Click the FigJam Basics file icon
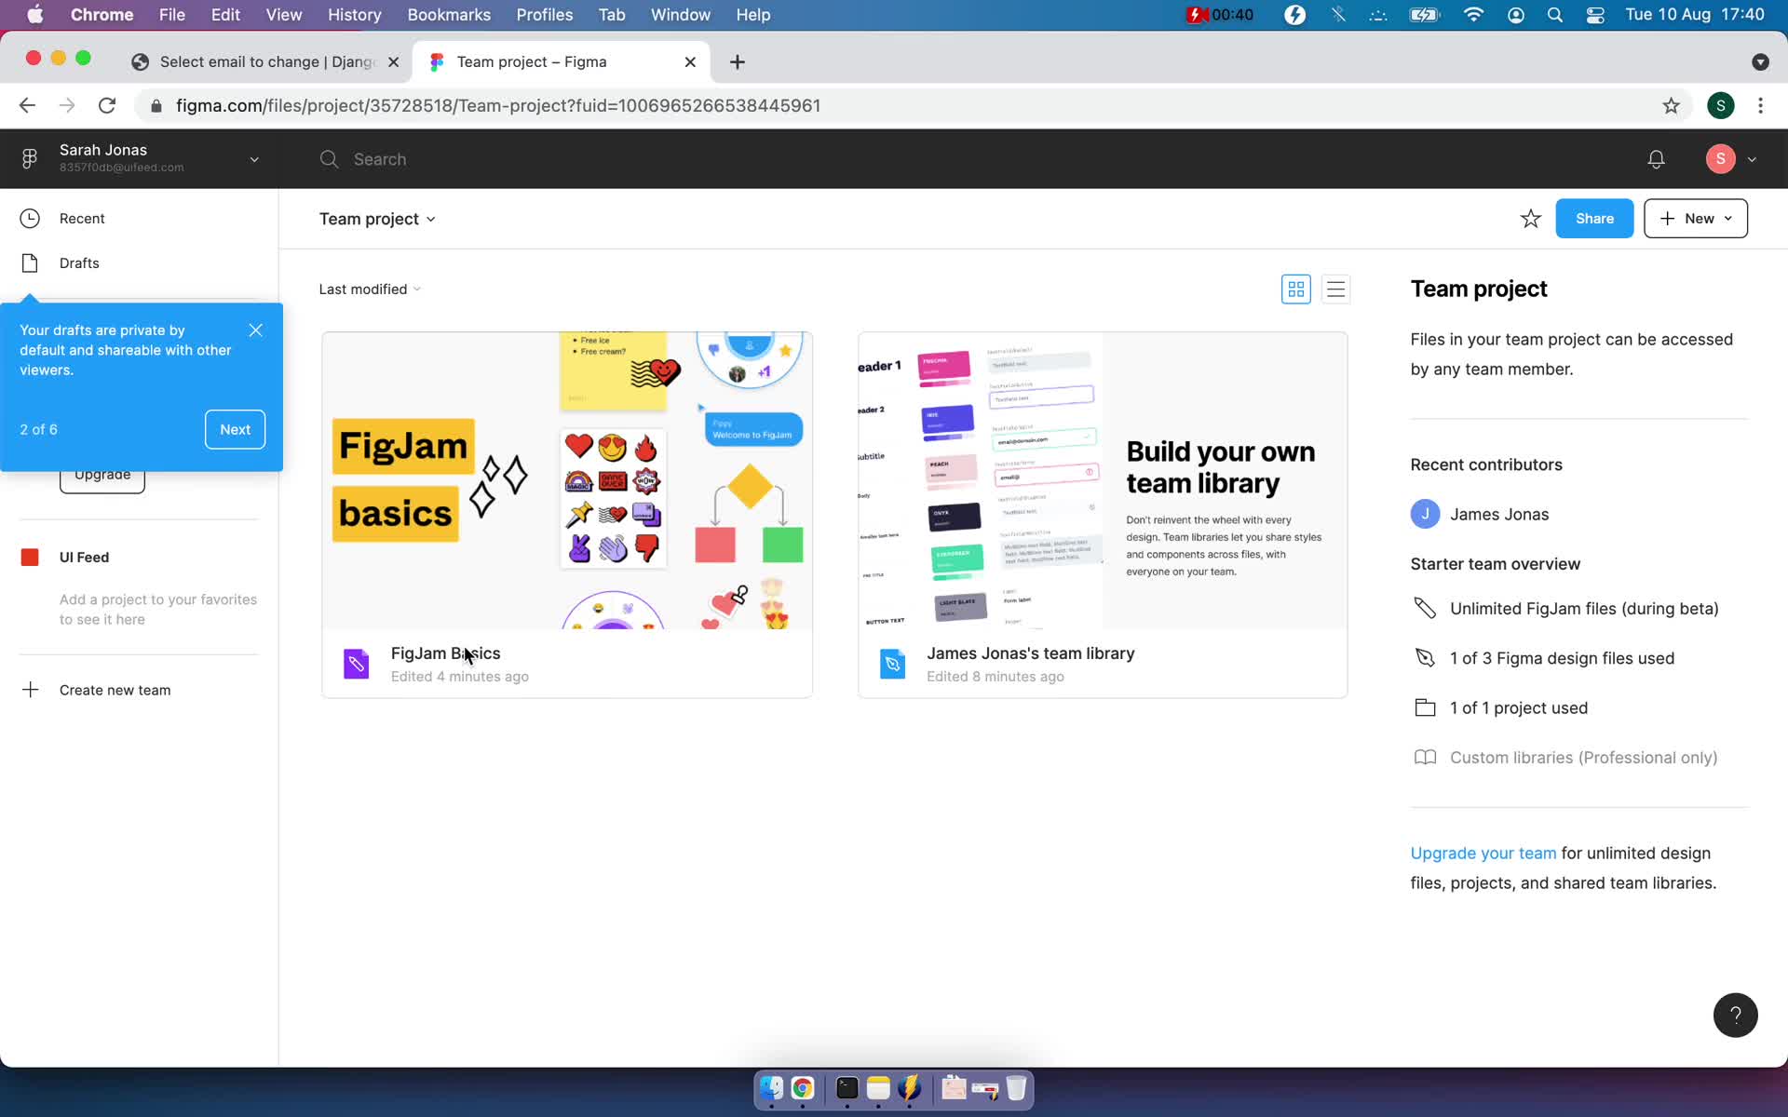This screenshot has height=1117, width=1788. point(358,664)
